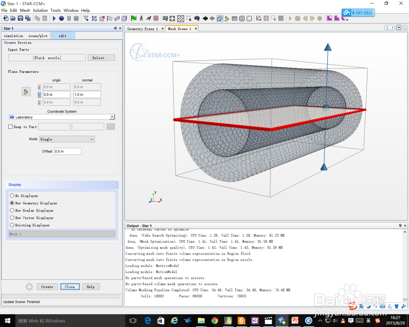Click the Open folder toolbar icon
The image size is (409, 327).
(13, 18)
